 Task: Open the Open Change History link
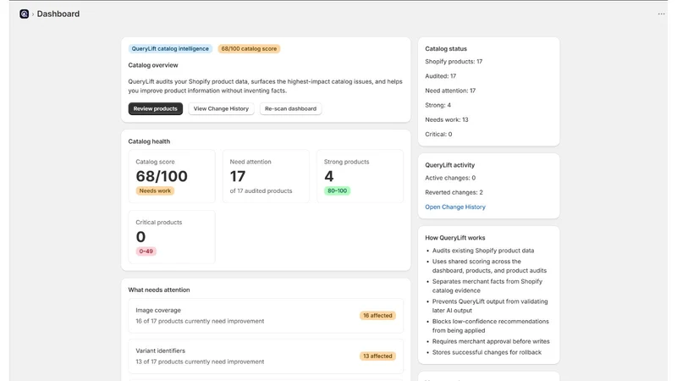coord(455,207)
